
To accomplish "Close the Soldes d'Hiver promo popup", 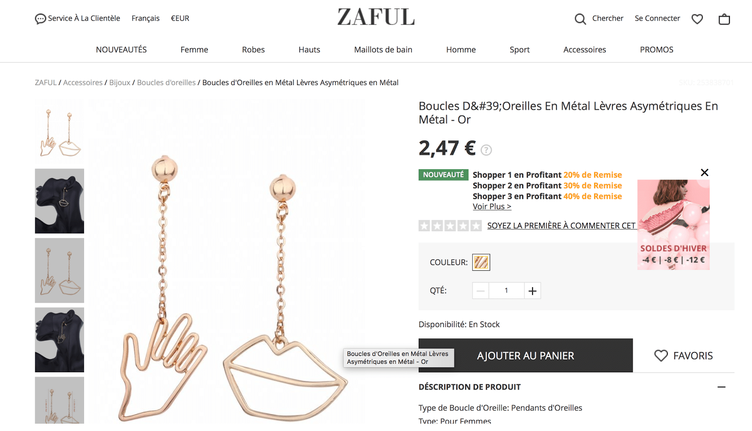I will click(705, 172).
